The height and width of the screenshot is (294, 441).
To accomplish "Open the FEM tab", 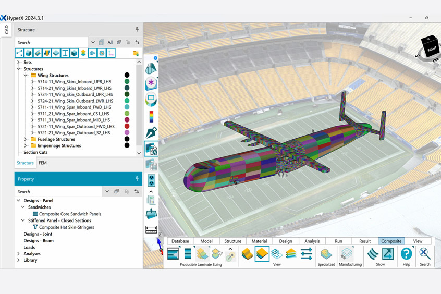I will pyautogui.click(x=43, y=163).
